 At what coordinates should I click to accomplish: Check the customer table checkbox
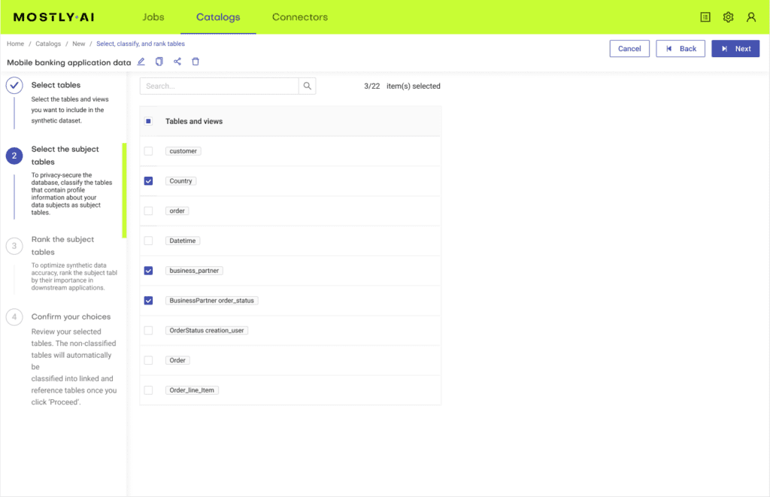coord(148,151)
